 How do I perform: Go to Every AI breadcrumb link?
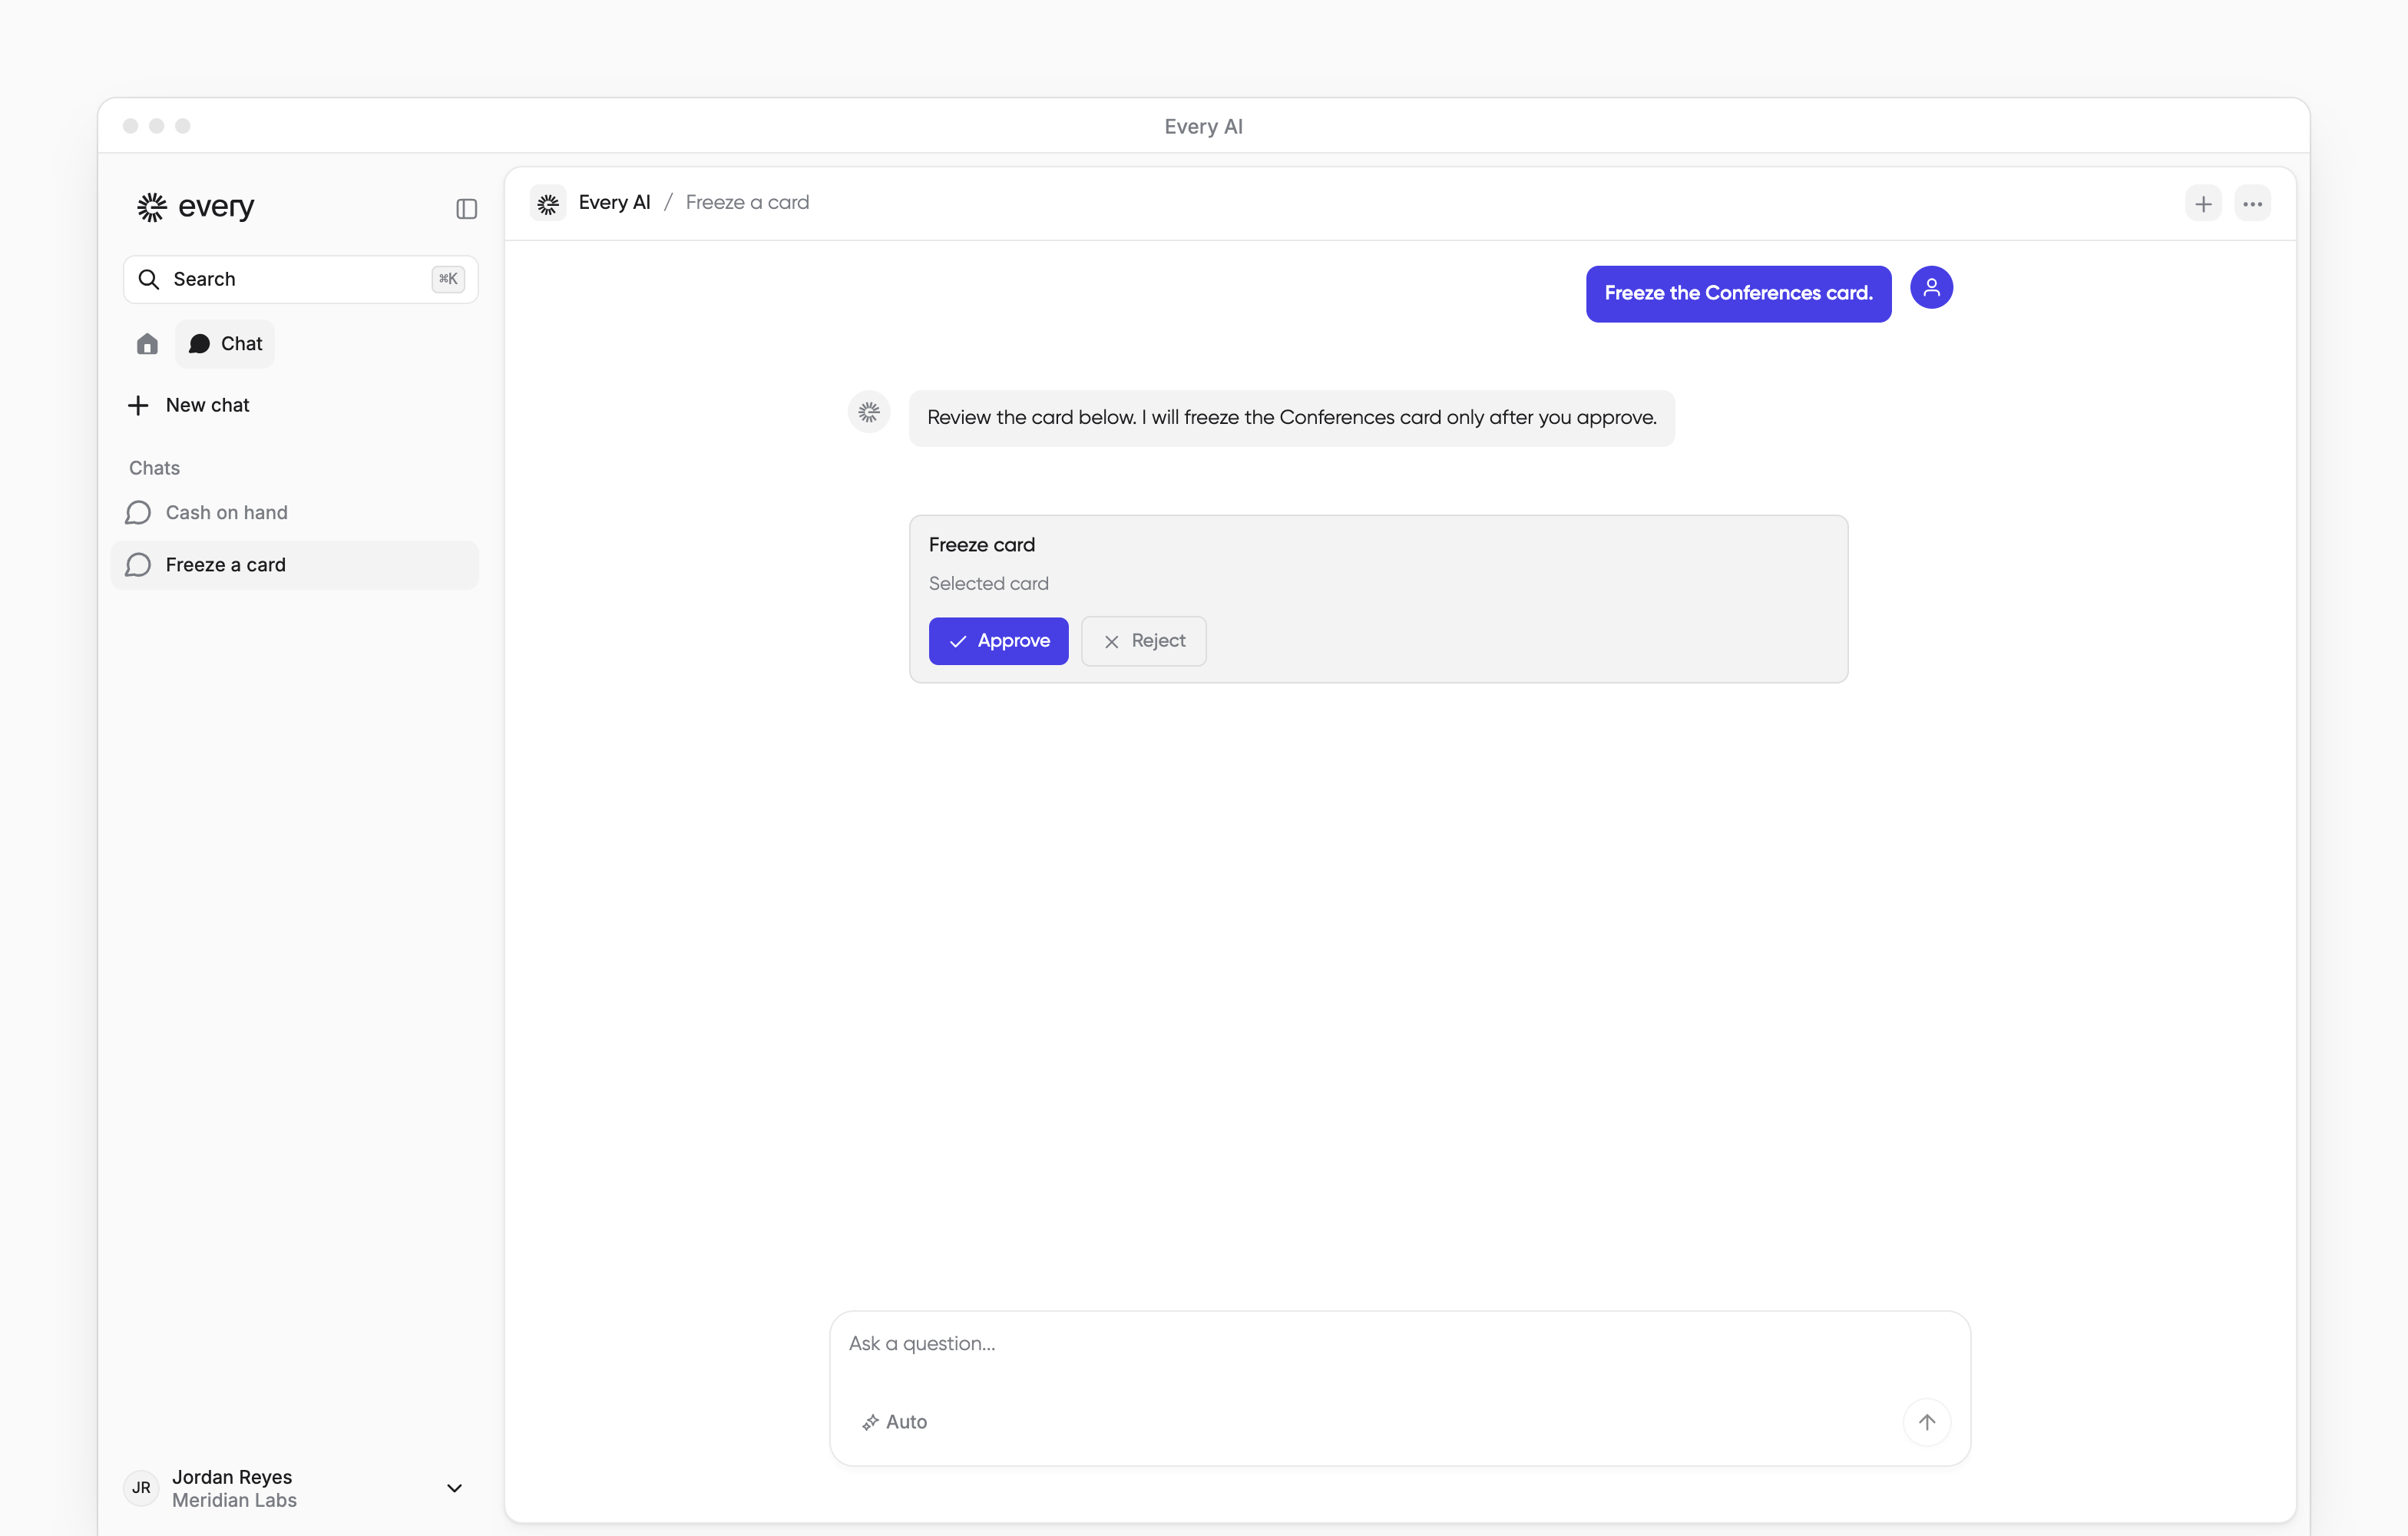[x=614, y=202]
